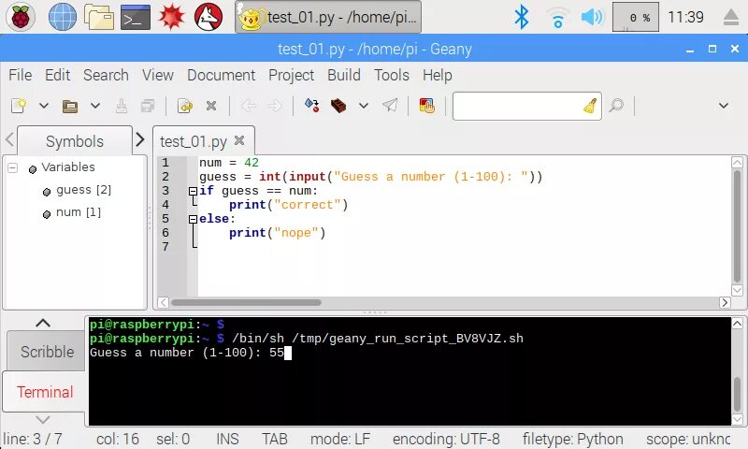Click the terminal vertical scrollbar thumb
Image resolution: width=748 pixels, height=449 pixels.
click(x=737, y=394)
